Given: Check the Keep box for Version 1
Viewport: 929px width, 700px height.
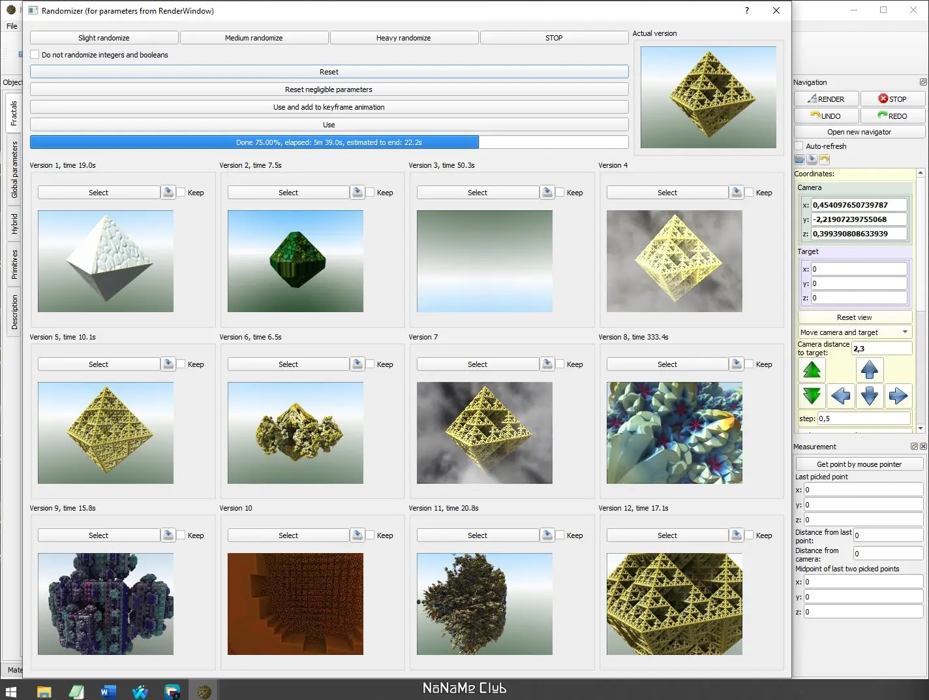Looking at the screenshot, I should [181, 193].
